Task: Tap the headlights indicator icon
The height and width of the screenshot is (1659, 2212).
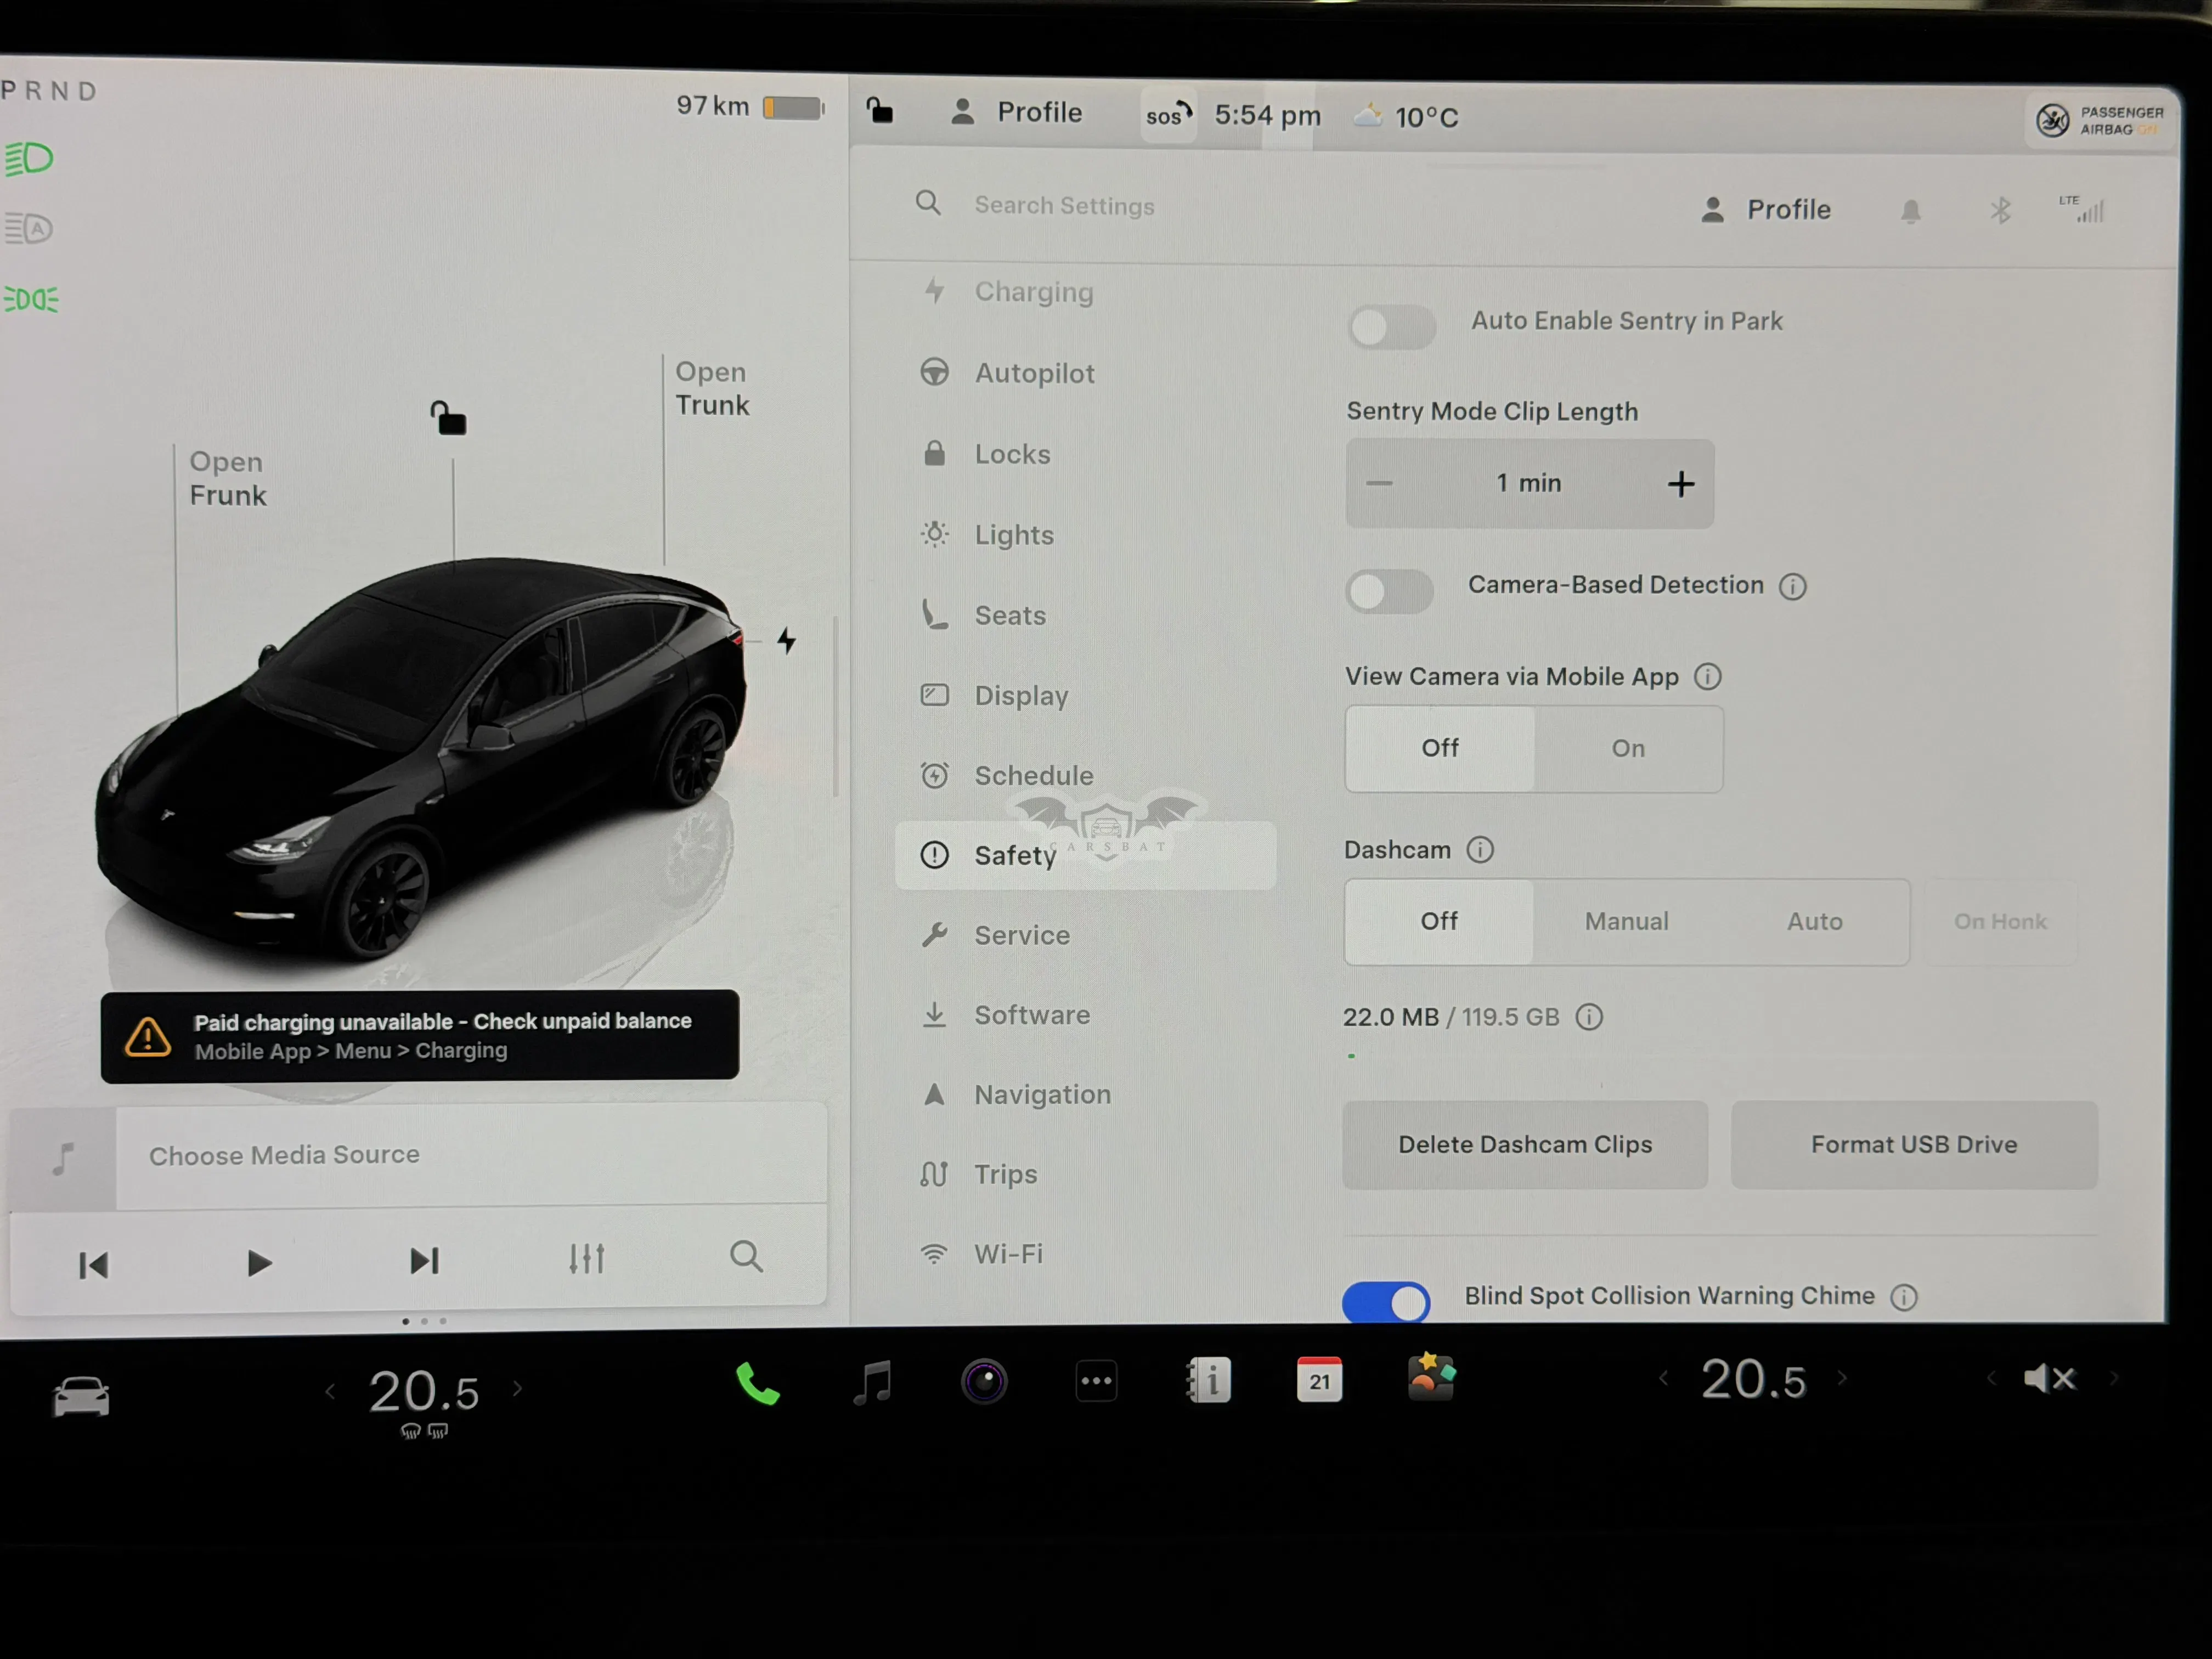Action: point(29,159)
